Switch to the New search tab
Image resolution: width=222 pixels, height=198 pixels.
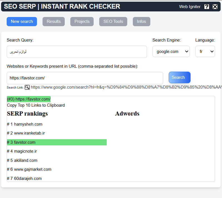(22, 21)
